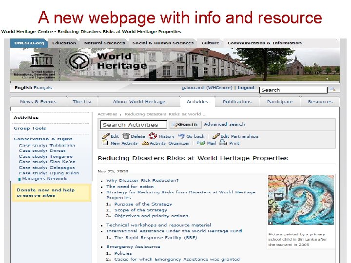The width and height of the screenshot is (351, 263).
Task: Open The Rapid Response Facility (RRF) link
Action: click(156, 238)
